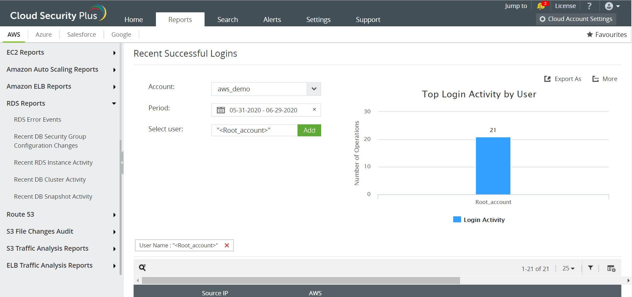Click the License link
Viewport: 632px width, 297px height.
[x=565, y=6]
